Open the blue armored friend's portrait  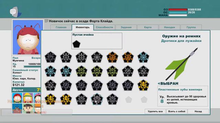pyautogui.click(x=17, y=108)
